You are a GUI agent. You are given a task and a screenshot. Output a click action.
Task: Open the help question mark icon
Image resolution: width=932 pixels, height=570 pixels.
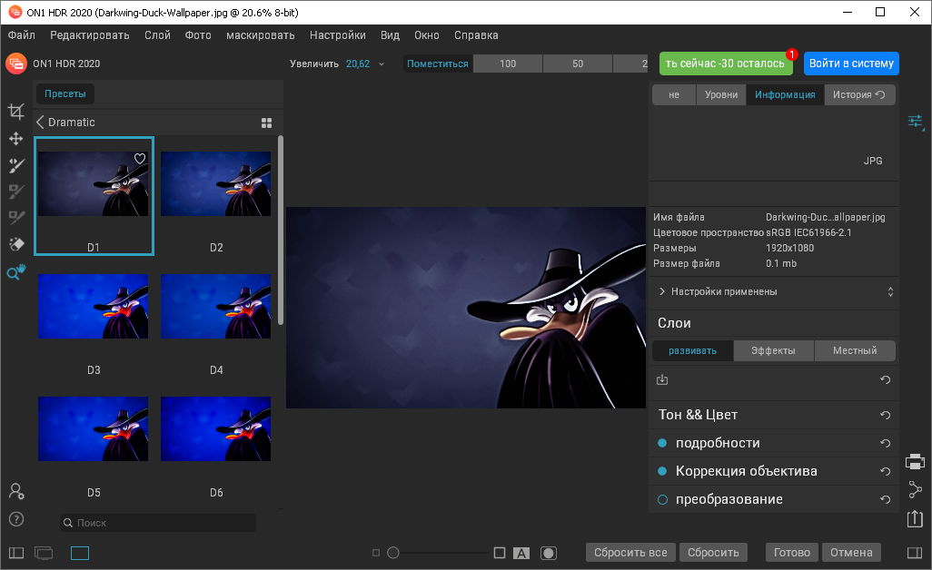[16, 519]
